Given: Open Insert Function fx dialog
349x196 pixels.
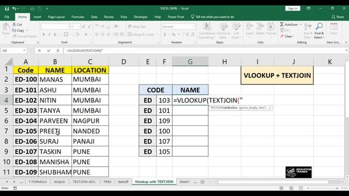Looking at the screenshot, I should [58, 51].
